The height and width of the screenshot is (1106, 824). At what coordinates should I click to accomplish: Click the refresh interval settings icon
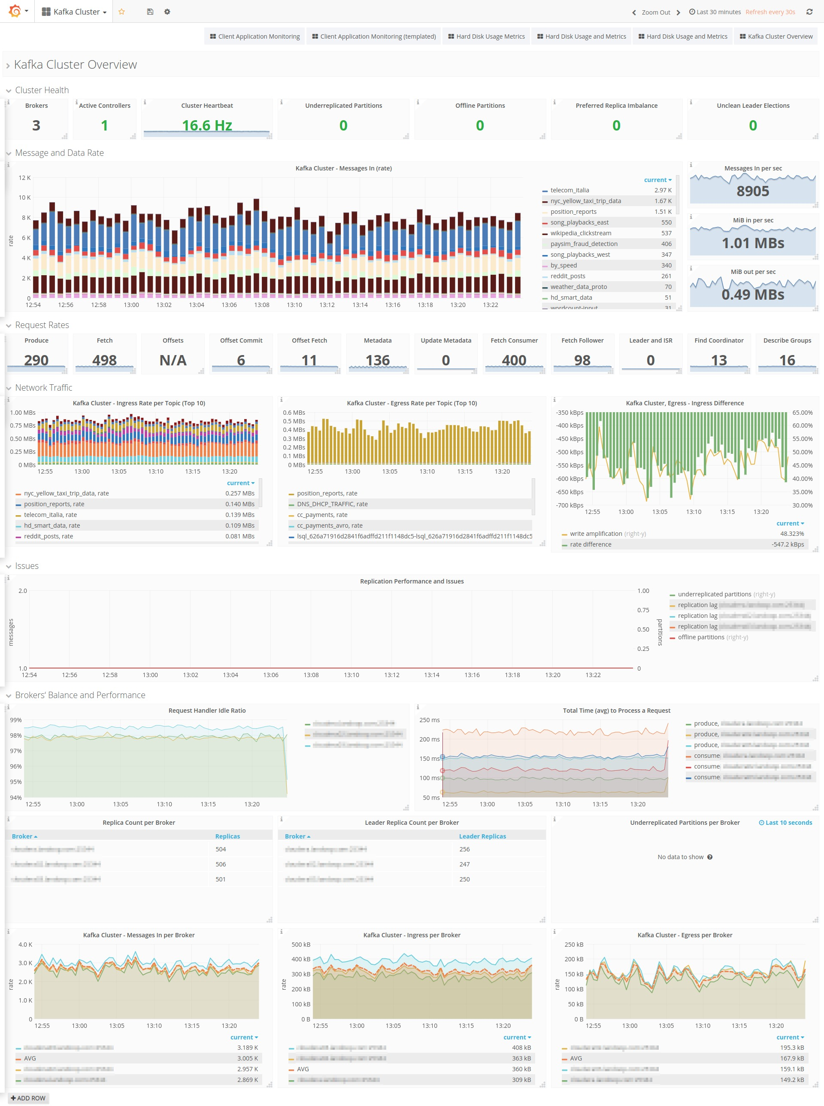coord(811,11)
